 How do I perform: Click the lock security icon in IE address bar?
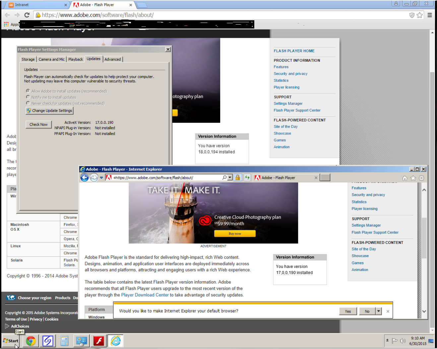coord(238,177)
